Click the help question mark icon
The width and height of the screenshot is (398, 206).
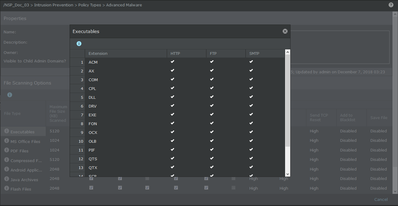pos(391,5)
